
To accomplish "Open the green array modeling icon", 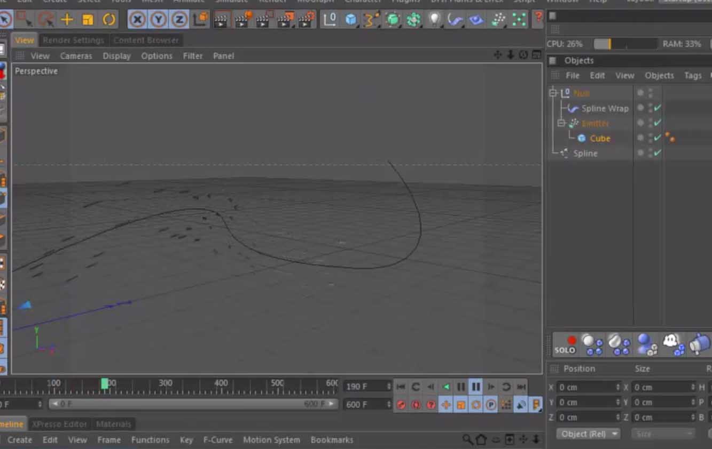I will (x=413, y=20).
